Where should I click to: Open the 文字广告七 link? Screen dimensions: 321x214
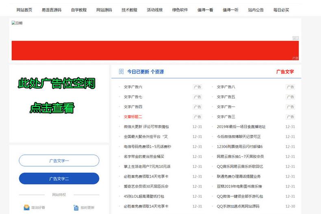pyautogui.click(x=133, y=97)
